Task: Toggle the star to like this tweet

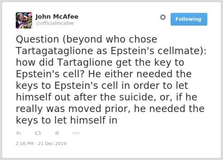Action: tap(57, 133)
